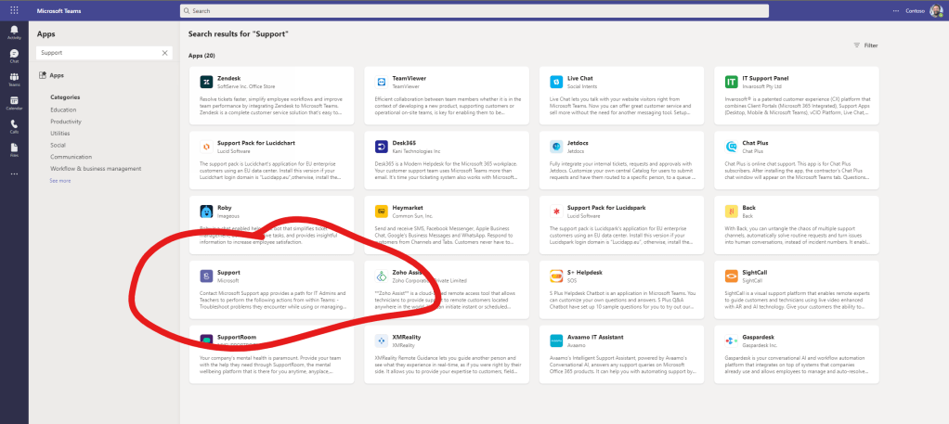The height and width of the screenshot is (424, 949).
Task: Click the TeamViewer app icon
Action: 381,82
